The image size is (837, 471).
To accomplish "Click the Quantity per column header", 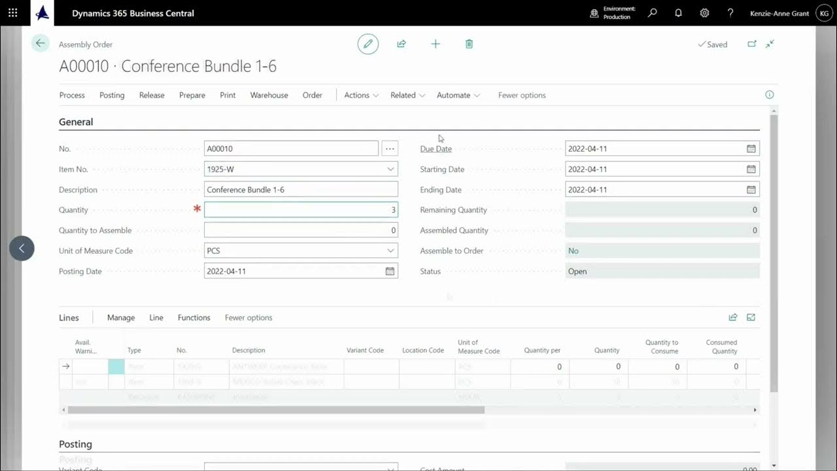I will (x=542, y=350).
